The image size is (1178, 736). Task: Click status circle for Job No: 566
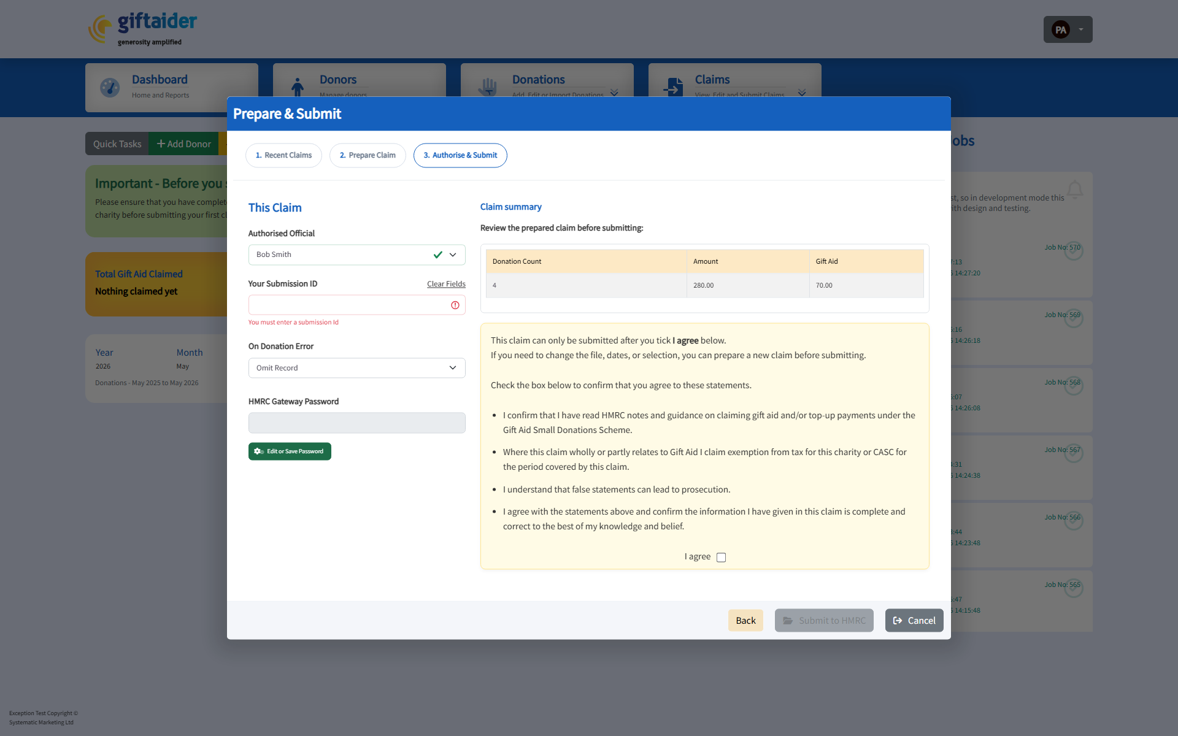pyautogui.click(x=1074, y=520)
